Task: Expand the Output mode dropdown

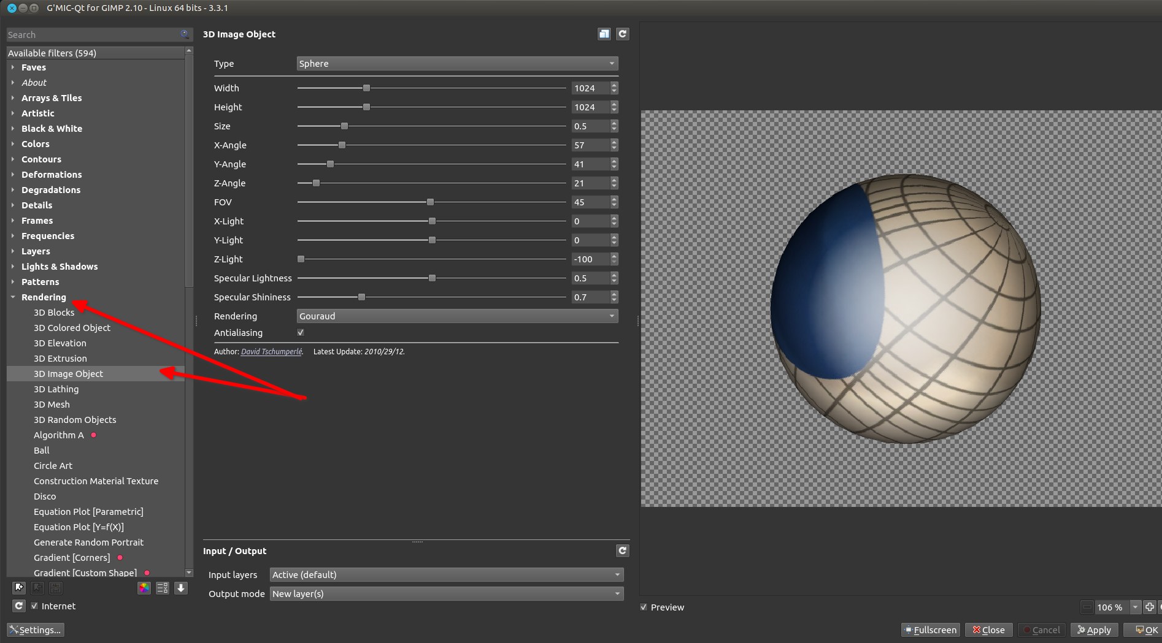Action: 447,594
